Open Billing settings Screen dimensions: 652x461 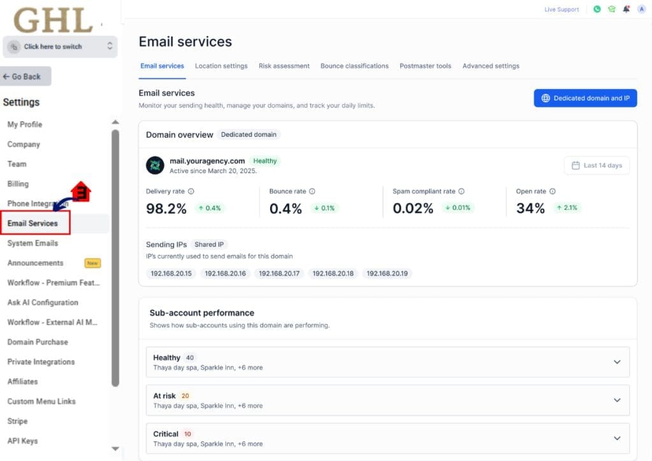click(18, 184)
